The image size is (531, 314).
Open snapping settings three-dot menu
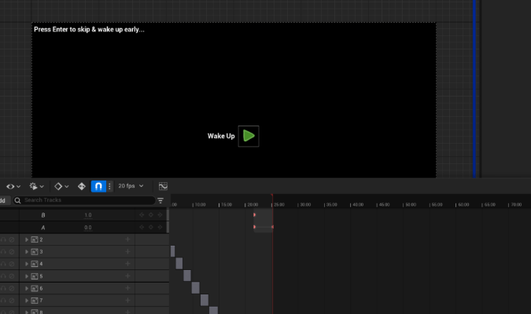(x=109, y=187)
